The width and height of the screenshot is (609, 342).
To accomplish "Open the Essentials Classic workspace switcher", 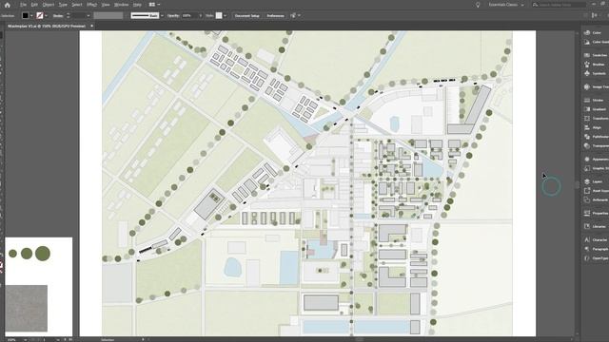I will click(x=506, y=5).
